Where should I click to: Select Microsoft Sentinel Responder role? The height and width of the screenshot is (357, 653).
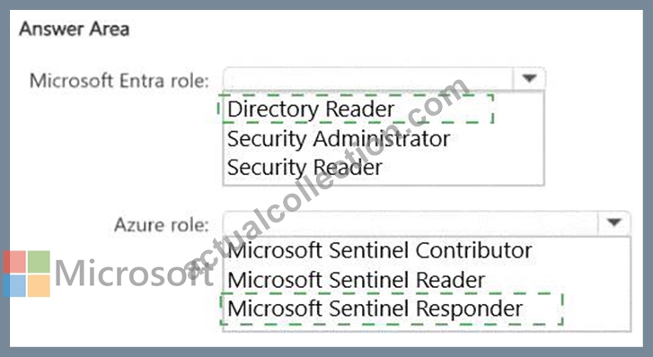pos(375,309)
